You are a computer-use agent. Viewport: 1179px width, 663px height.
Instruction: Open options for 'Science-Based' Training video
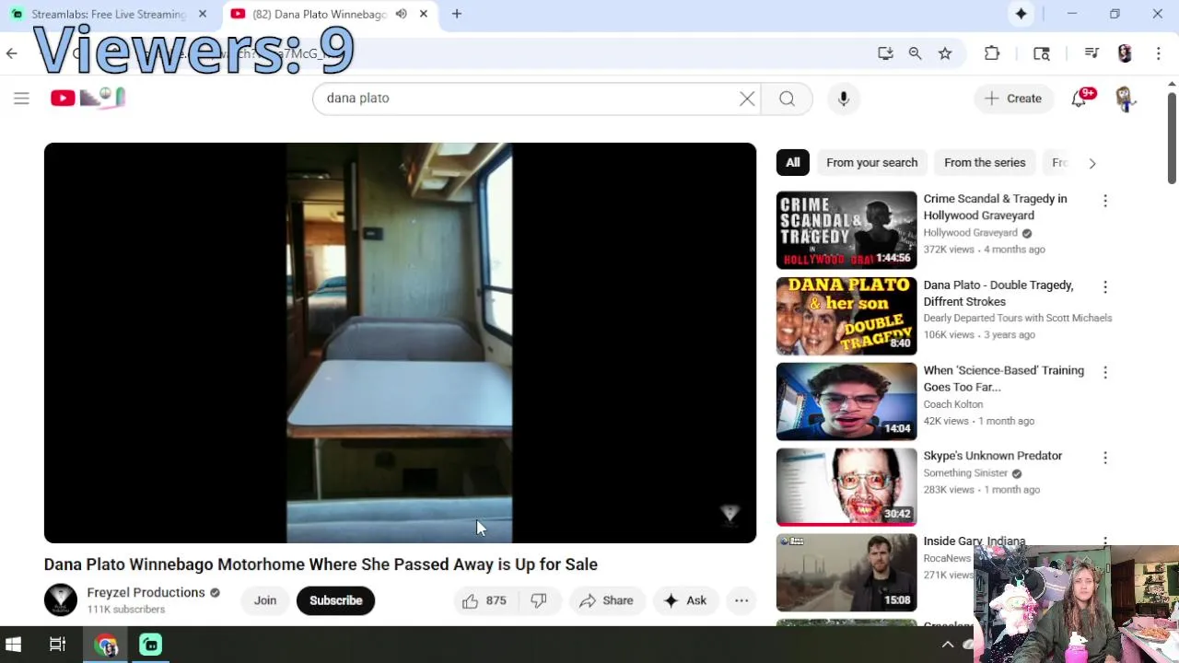1105,372
